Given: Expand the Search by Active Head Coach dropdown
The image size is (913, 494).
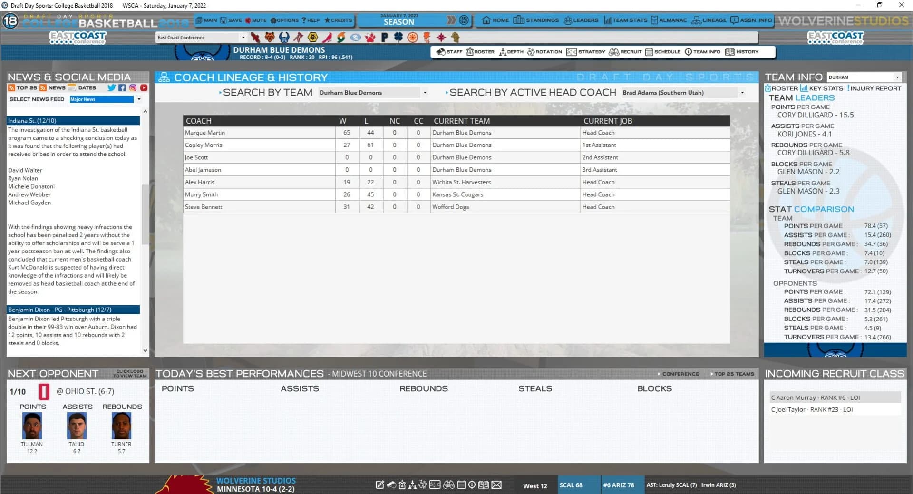Looking at the screenshot, I should click(742, 92).
